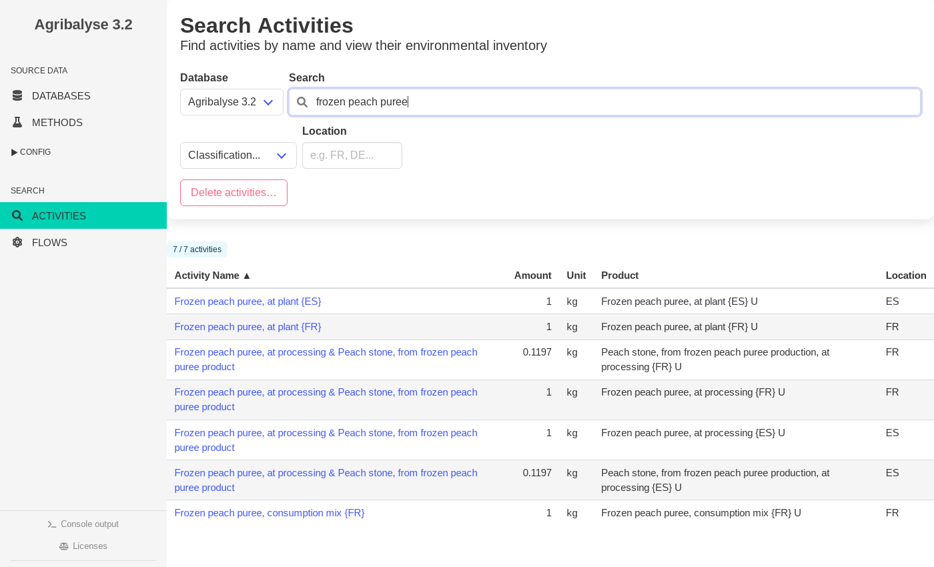Screen dimensions: 934x567
Task: Open the activity link for Peach stone {FR} product
Action: [x=326, y=360]
